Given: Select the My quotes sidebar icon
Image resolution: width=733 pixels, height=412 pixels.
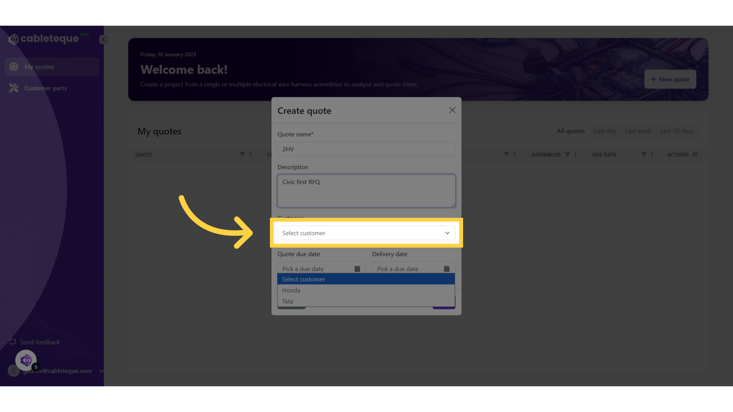Looking at the screenshot, I should coord(14,66).
